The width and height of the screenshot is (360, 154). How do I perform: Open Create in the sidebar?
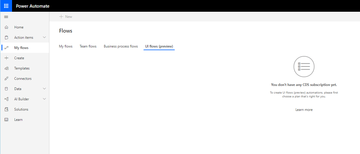coord(25,58)
